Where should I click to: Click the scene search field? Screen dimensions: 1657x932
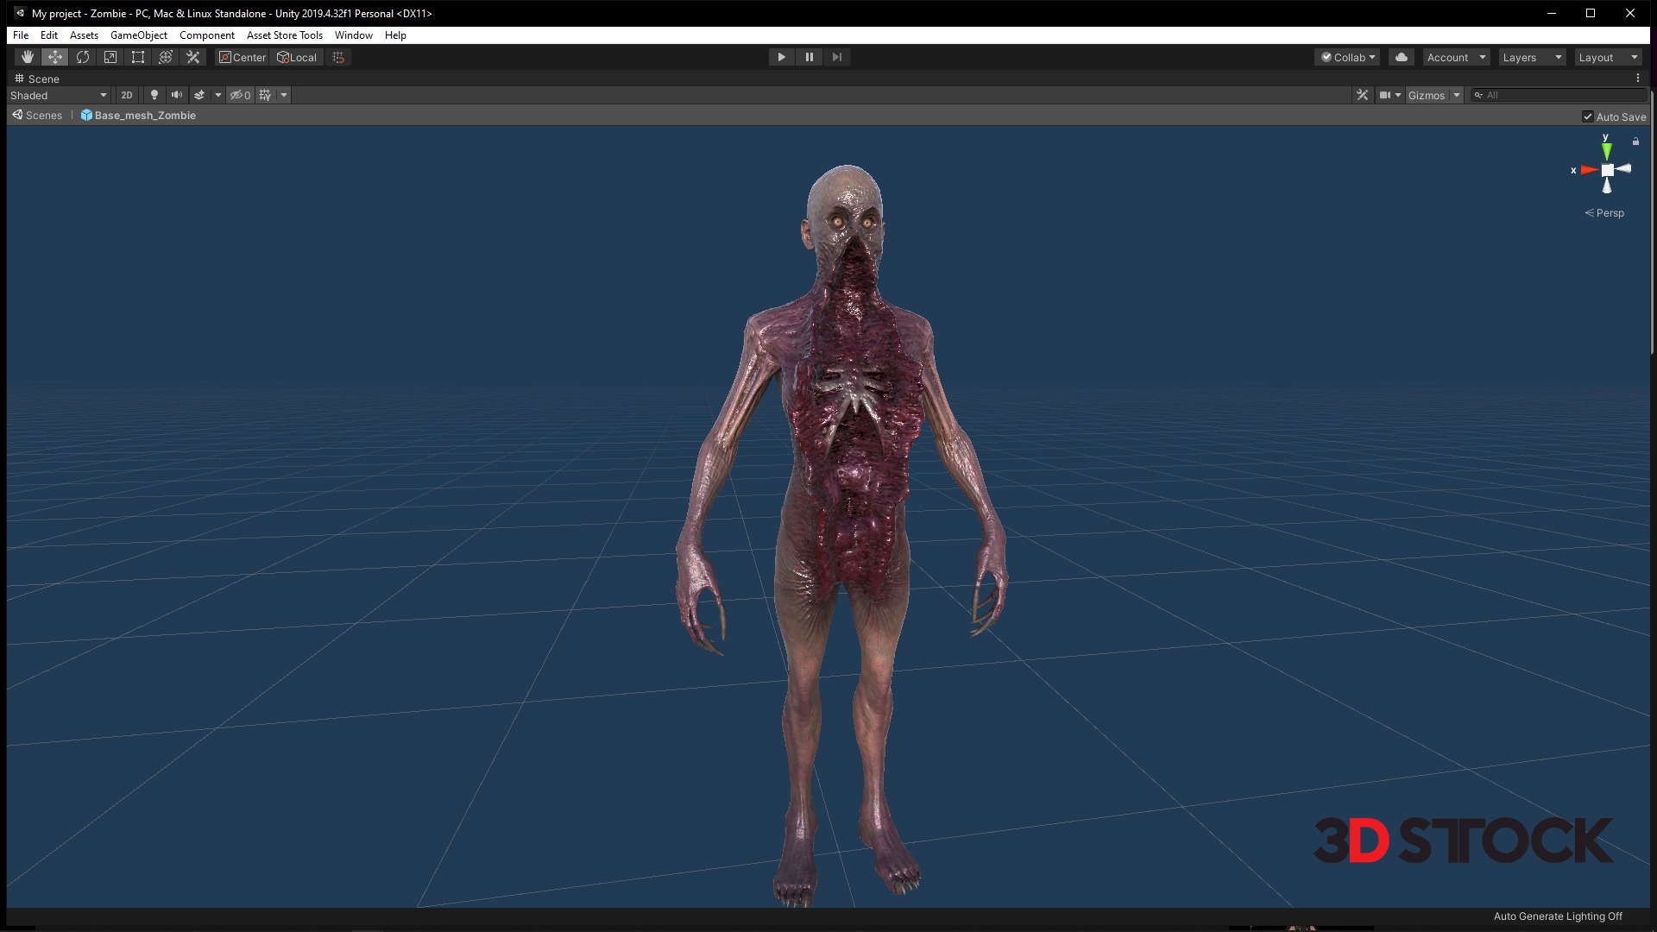click(1562, 95)
